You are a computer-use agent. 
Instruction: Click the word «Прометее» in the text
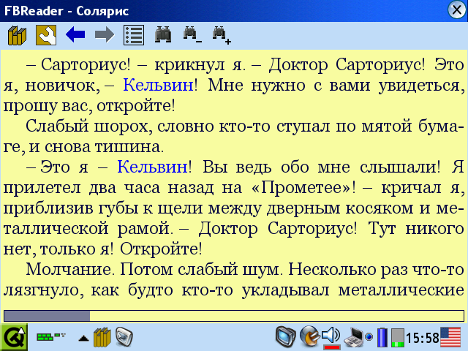point(301,187)
